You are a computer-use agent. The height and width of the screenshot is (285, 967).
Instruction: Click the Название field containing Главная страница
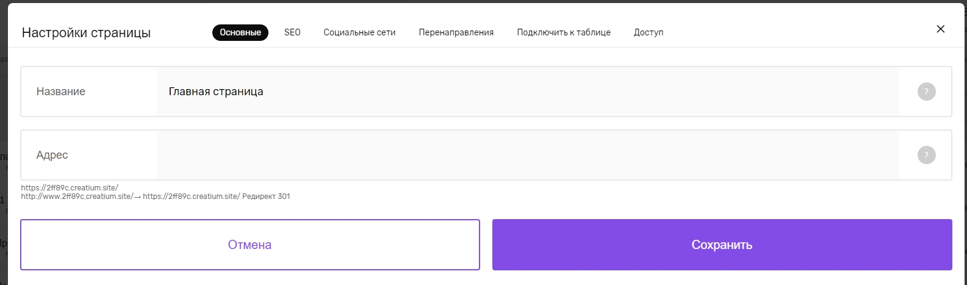(528, 92)
